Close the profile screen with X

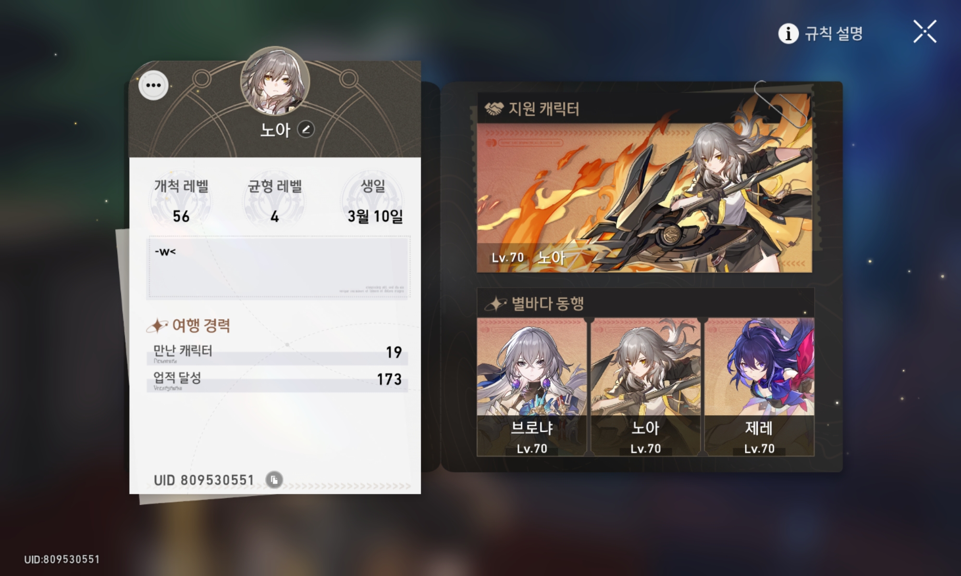tap(925, 32)
